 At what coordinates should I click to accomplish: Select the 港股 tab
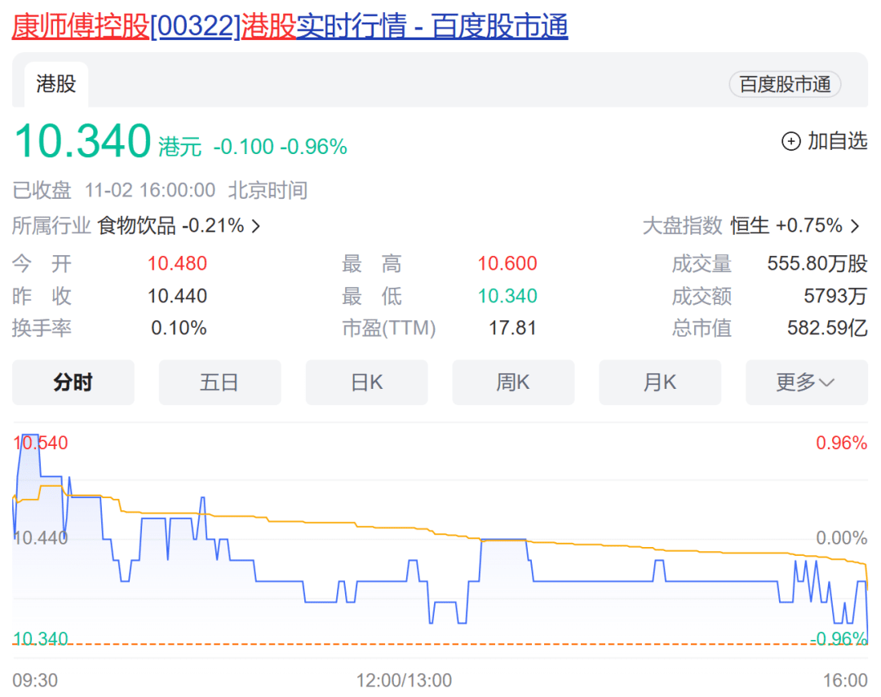pos(56,84)
